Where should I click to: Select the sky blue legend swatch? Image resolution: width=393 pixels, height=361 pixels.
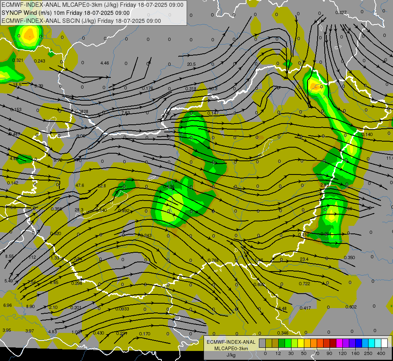[x=365, y=343]
